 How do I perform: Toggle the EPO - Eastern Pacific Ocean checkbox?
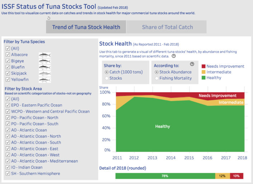[x=8, y=105]
